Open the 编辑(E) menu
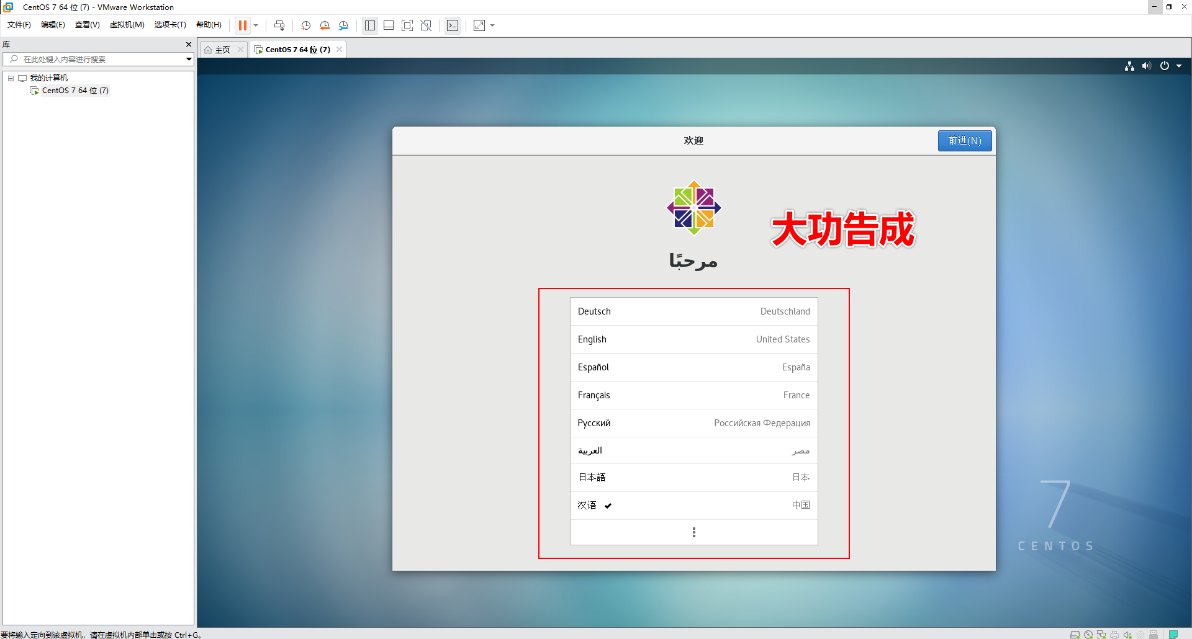This screenshot has width=1192, height=639. pyautogui.click(x=53, y=25)
